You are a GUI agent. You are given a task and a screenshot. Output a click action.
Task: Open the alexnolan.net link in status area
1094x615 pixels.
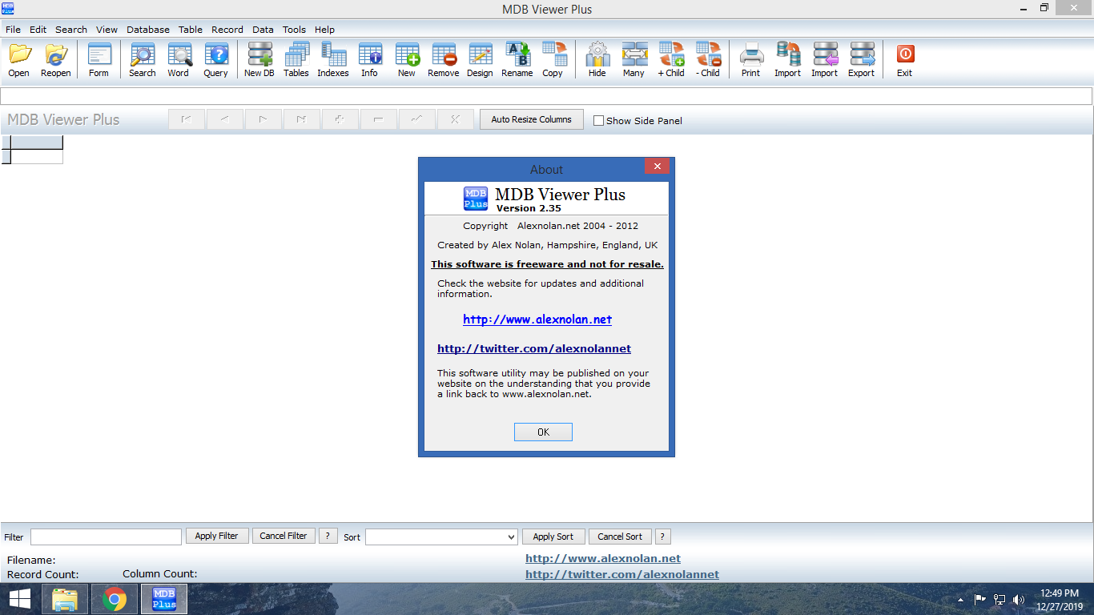pos(603,559)
